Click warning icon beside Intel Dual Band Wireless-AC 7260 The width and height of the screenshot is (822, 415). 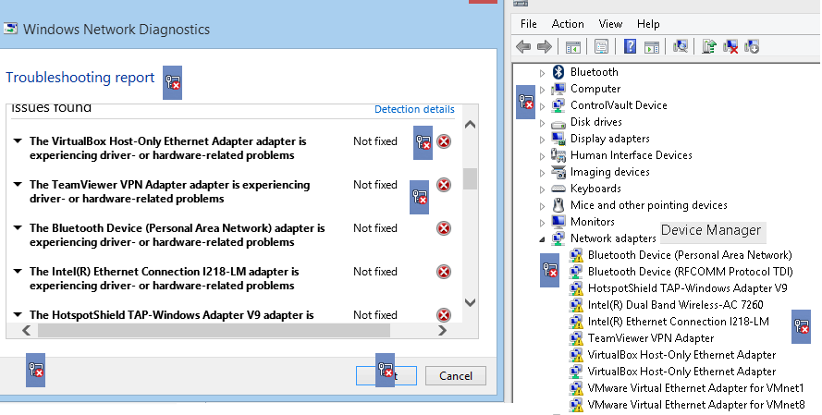pyautogui.click(x=576, y=305)
